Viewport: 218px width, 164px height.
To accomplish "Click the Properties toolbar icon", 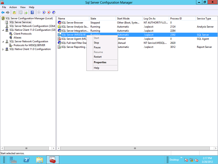I will pos(21,13).
